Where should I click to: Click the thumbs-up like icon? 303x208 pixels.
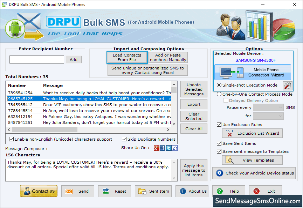pyautogui.click(x=175, y=148)
